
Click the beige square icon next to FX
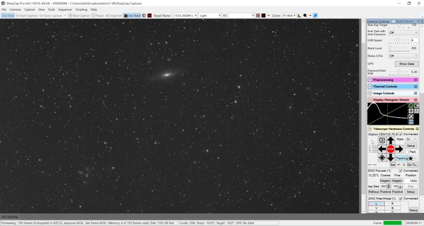click(x=258, y=16)
